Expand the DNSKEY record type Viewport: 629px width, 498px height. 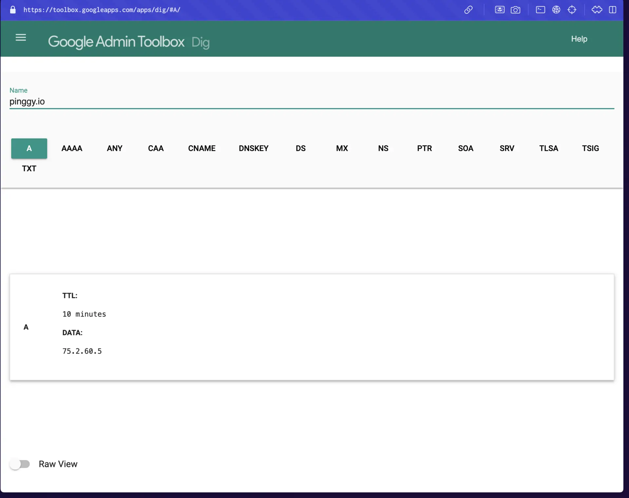coord(254,148)
